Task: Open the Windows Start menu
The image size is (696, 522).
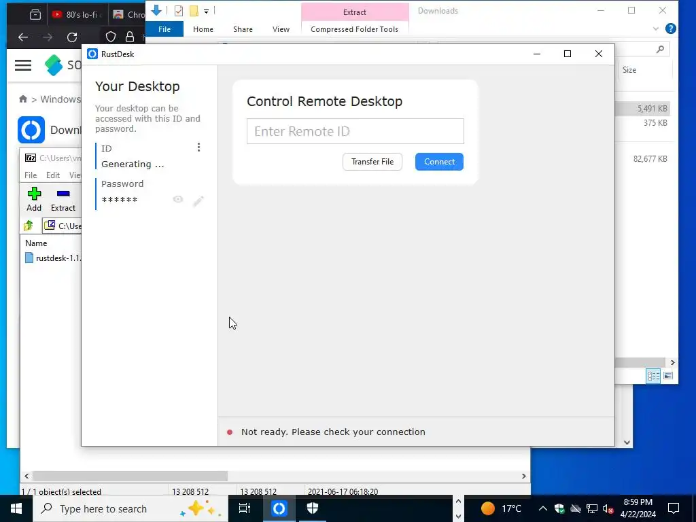Action: (16, 508)
